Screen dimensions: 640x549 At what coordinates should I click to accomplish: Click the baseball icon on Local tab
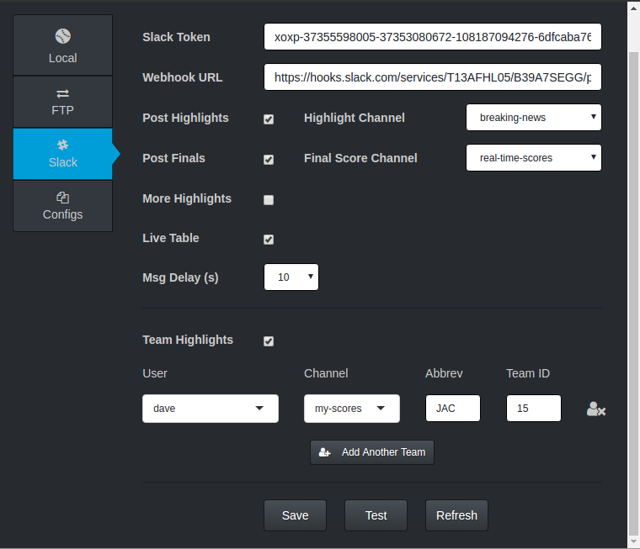tap(62, 36)
